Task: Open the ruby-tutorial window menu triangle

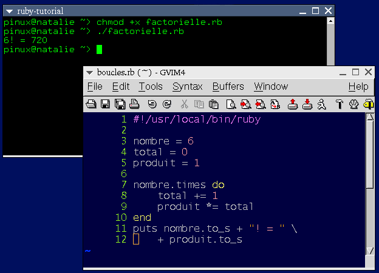Action: 9,11
